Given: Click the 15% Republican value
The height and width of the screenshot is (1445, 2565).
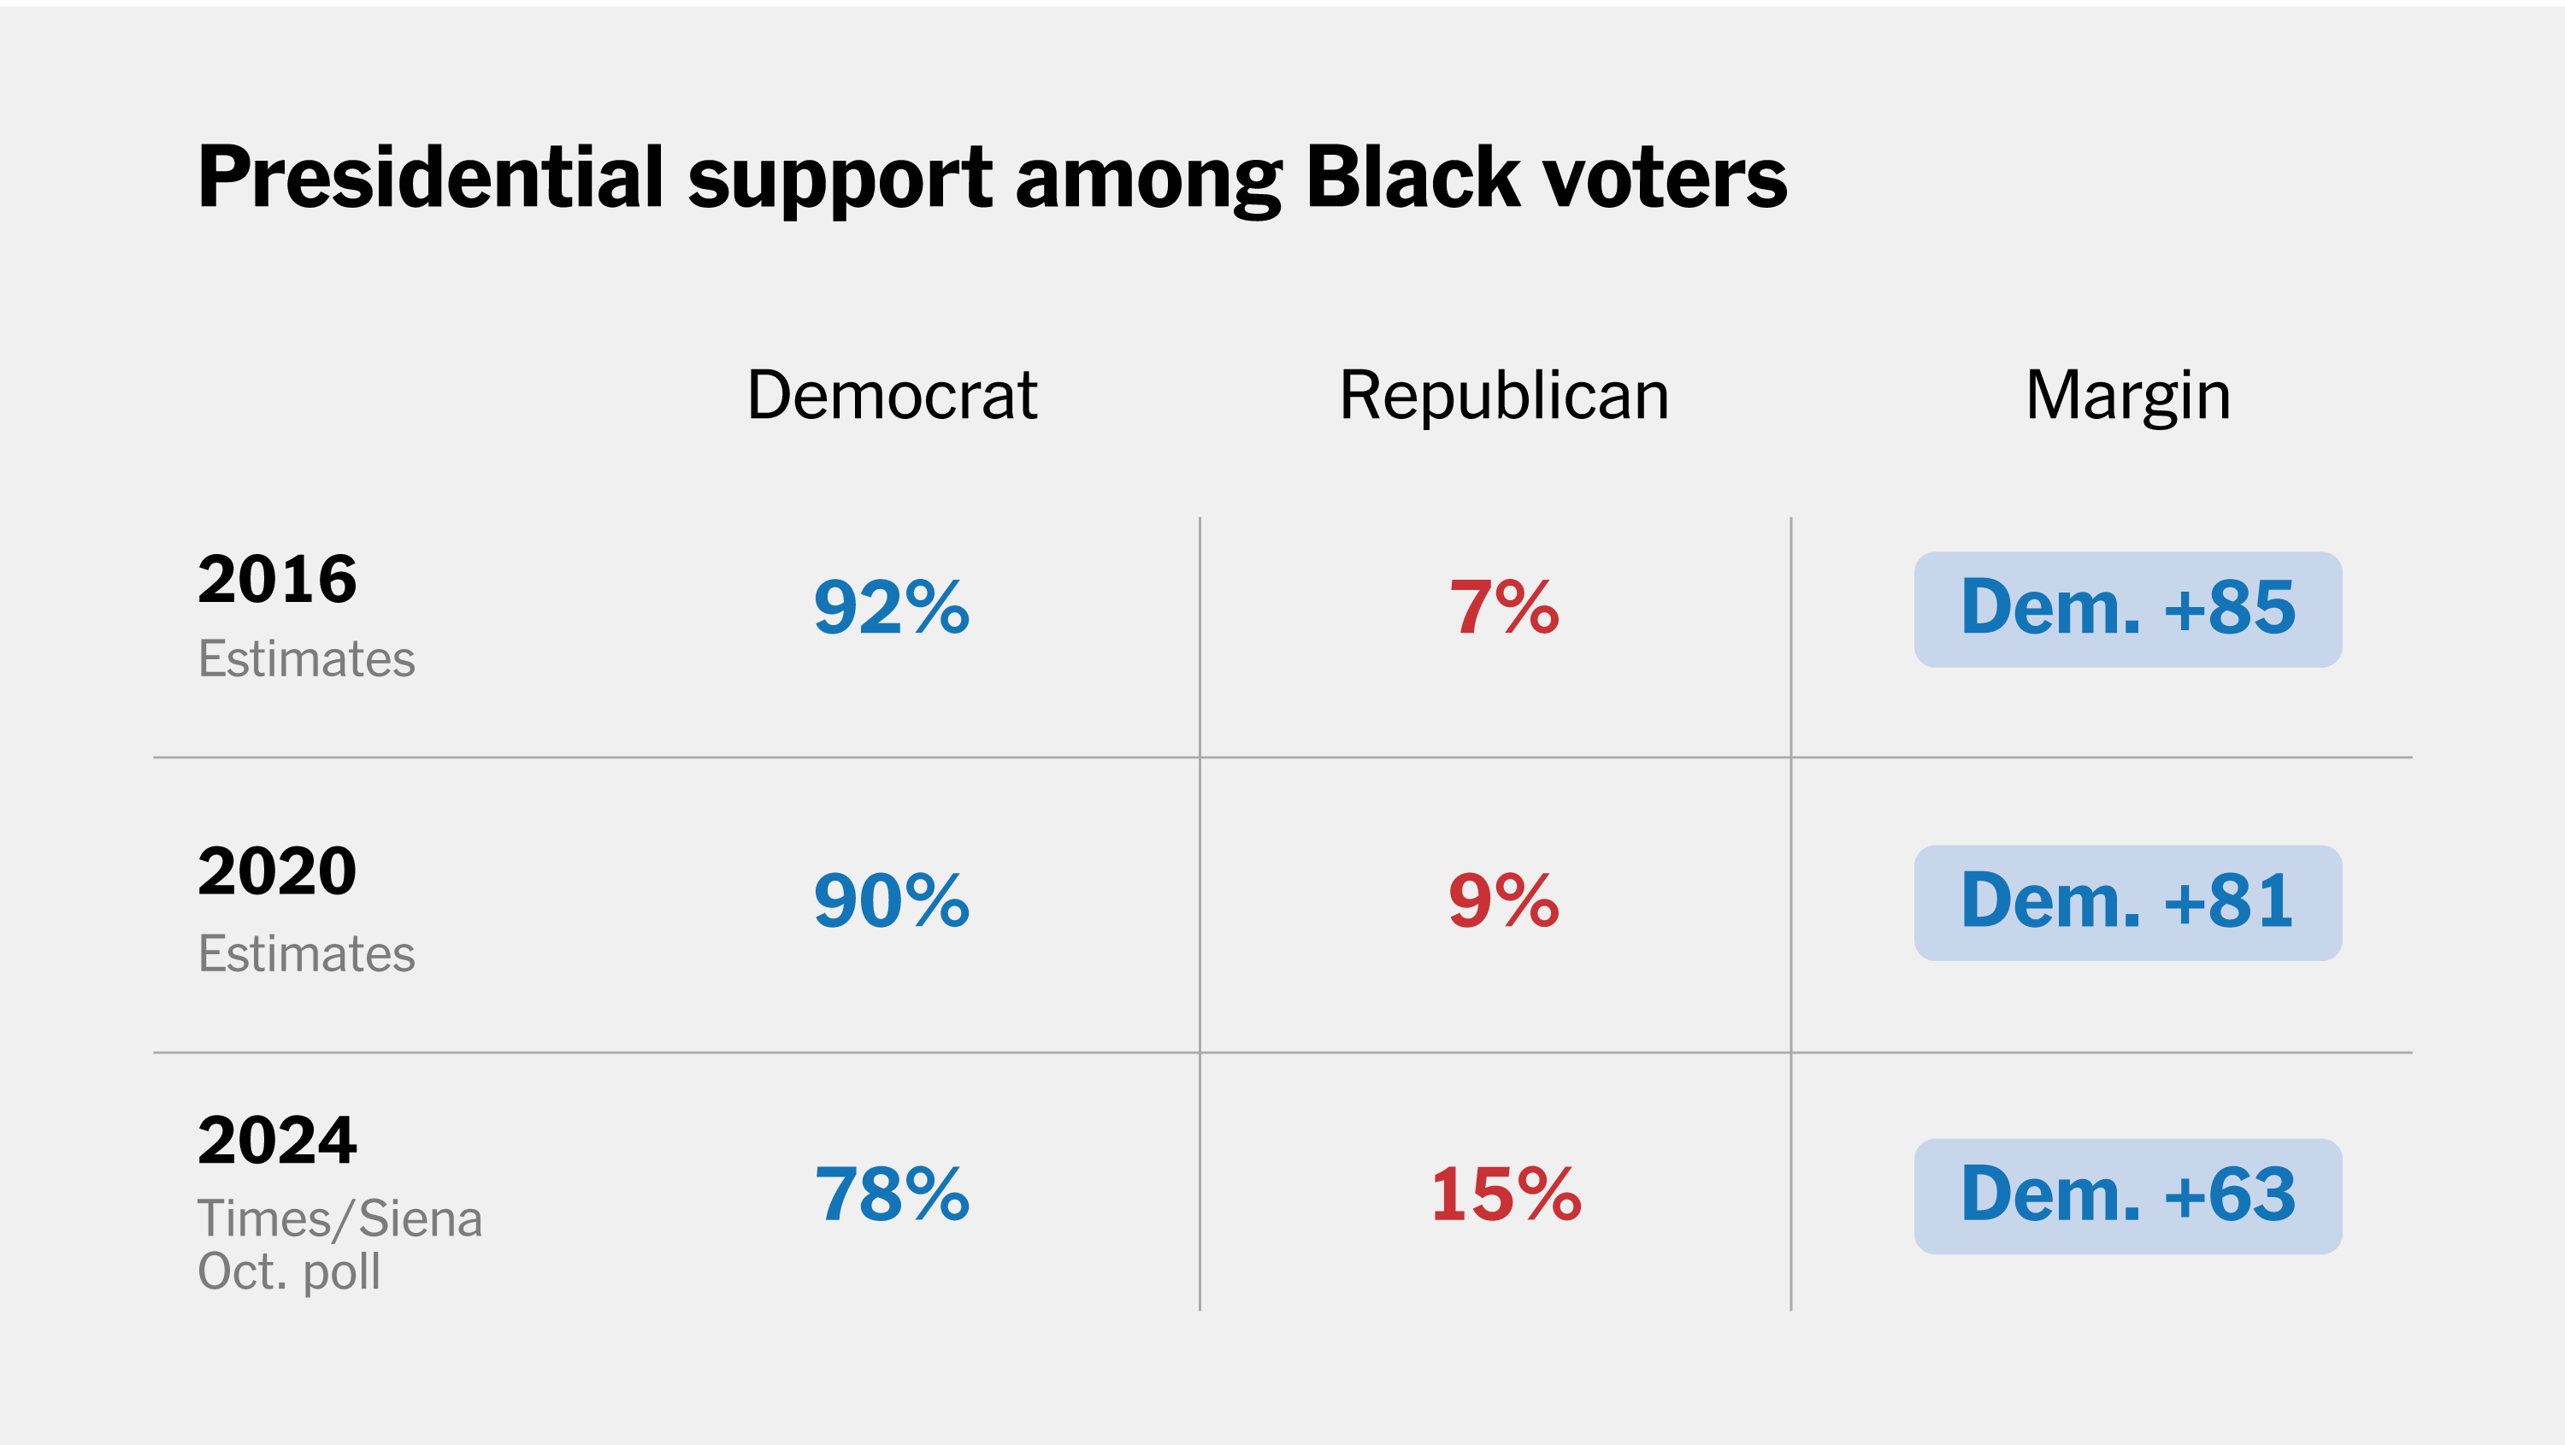Looking at the screenshot, I should click(x=1506, y=1195).
